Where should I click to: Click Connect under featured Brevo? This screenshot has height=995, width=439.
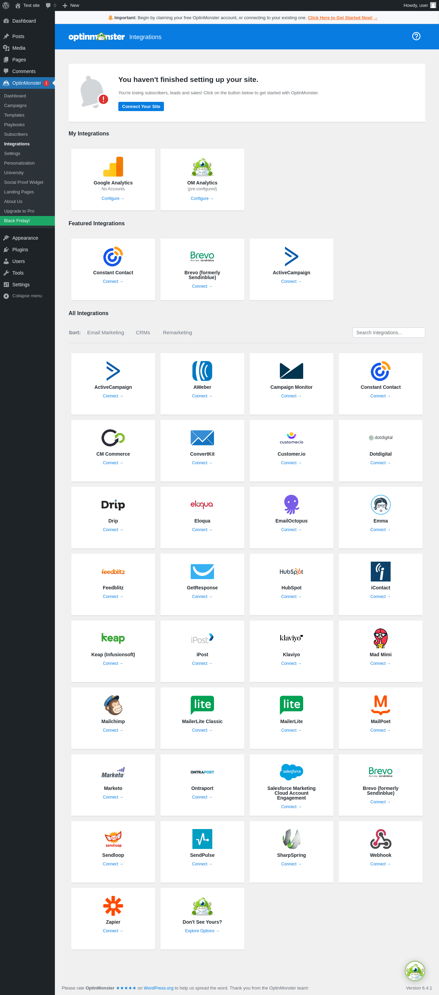pyautogui.click(x=202, y=286)
